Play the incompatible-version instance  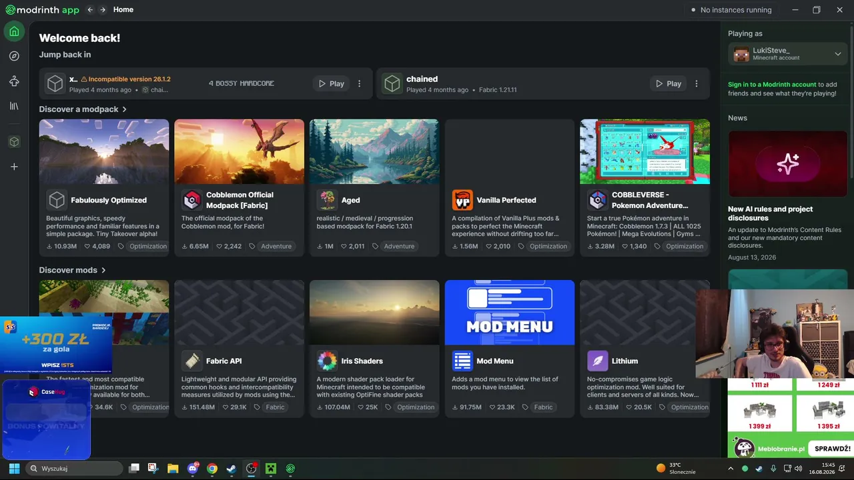tap(331, 84)
